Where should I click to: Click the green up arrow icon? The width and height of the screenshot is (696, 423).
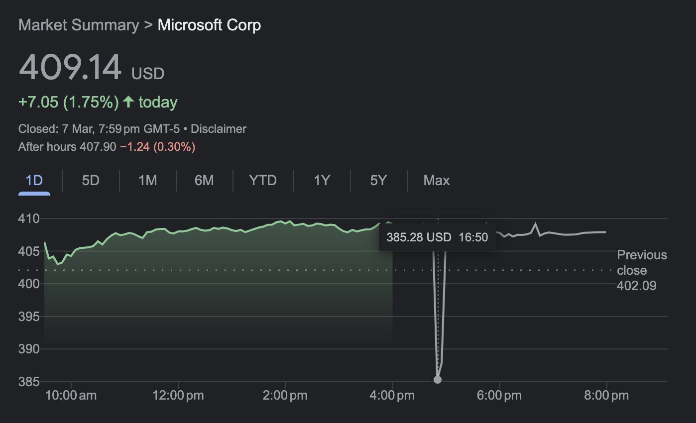click(x=128, y=102)
